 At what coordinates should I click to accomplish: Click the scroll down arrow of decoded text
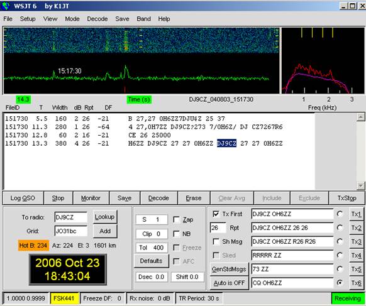click(x=360, y=185)
